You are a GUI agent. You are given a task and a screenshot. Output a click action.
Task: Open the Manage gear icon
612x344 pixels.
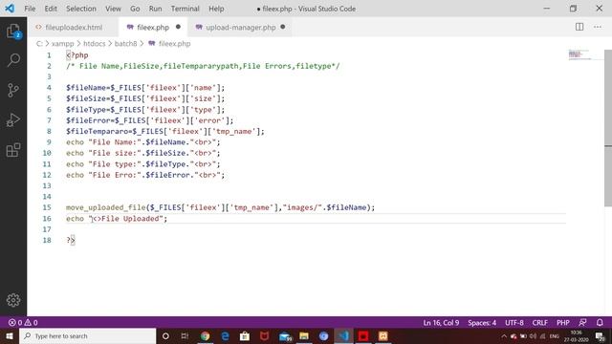pos(13,300)
